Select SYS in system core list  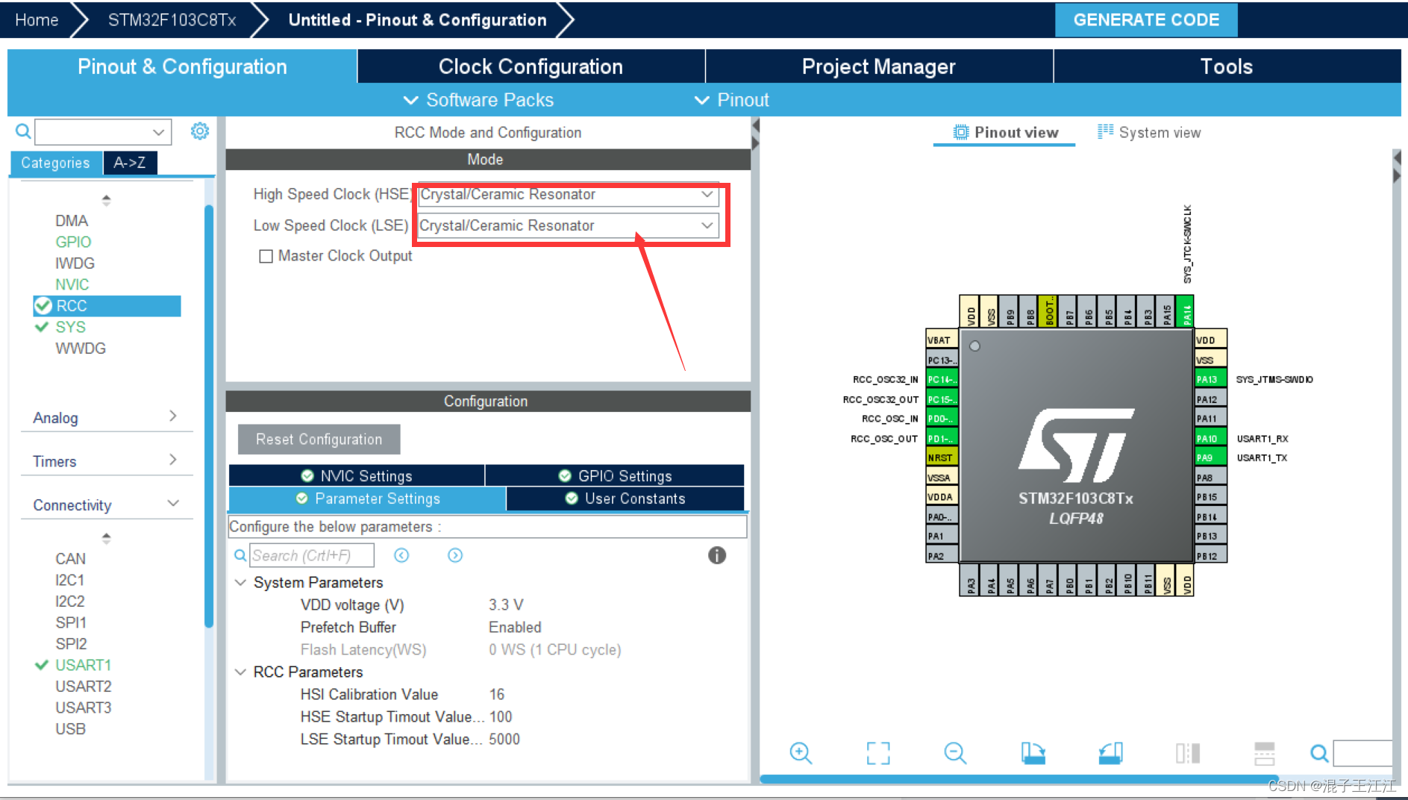[70, 327]
